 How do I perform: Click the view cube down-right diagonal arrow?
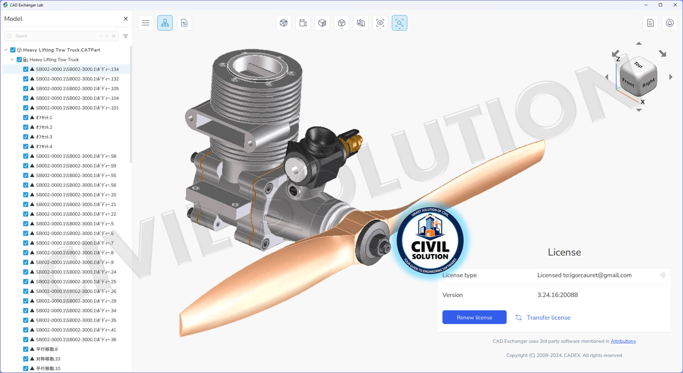(663, 54)
